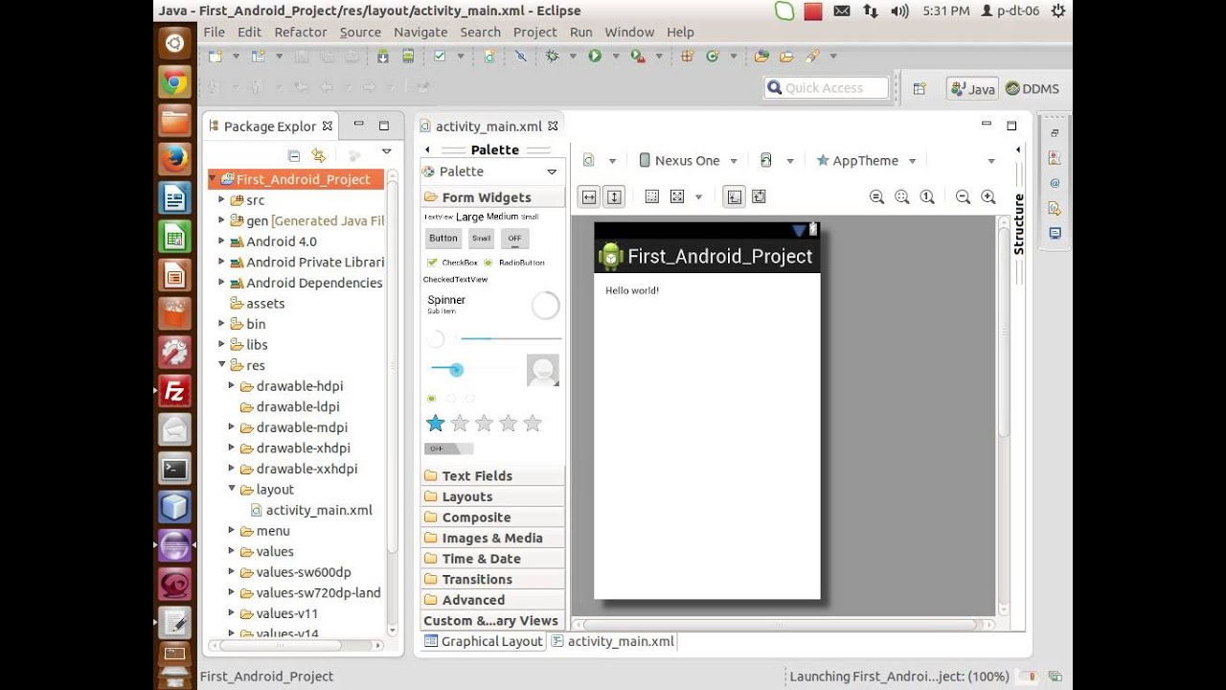Select the SeekBar slider widget in palette
Viewport: 1226px width, 690px height.
473,369
